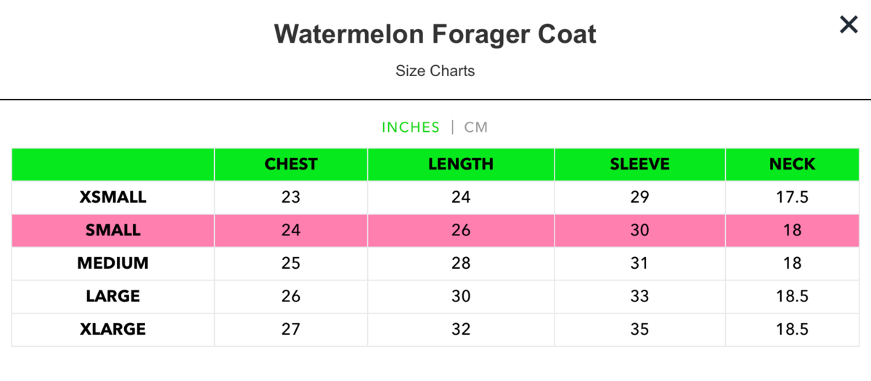Click the SLEEVE column header
The image size is (871, 381).
pyautogui.click(x=639, y=164)
